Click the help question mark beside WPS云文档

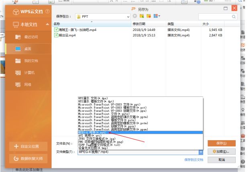pos(47,11)
